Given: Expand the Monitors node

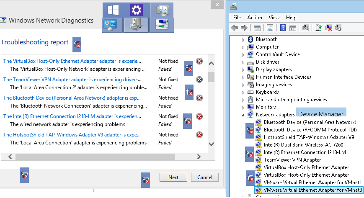Looking at the screenshot, I should point(243,108).
